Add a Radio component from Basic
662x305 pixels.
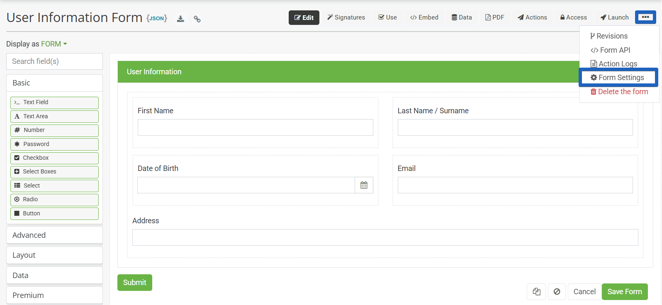click(54, 200)
